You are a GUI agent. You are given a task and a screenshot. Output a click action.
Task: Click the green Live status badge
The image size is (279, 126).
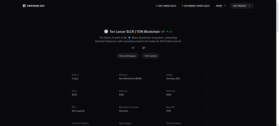click(x=169, y=32)
